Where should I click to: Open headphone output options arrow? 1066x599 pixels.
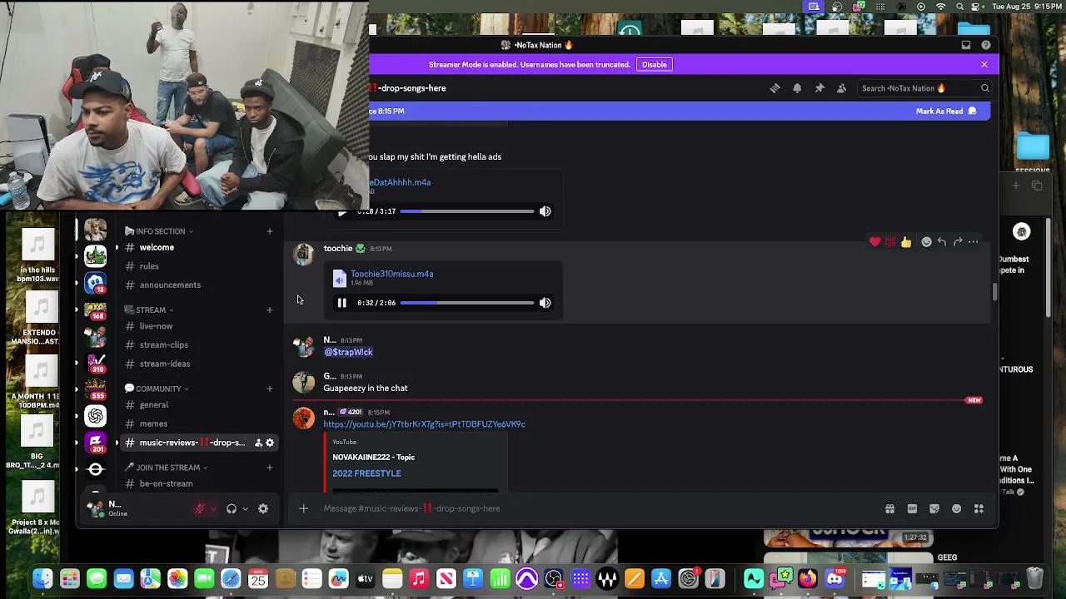pyautogui.click(x=245, y=508)
